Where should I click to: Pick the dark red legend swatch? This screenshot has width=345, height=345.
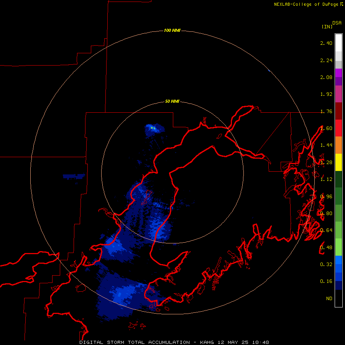[338, 111]
